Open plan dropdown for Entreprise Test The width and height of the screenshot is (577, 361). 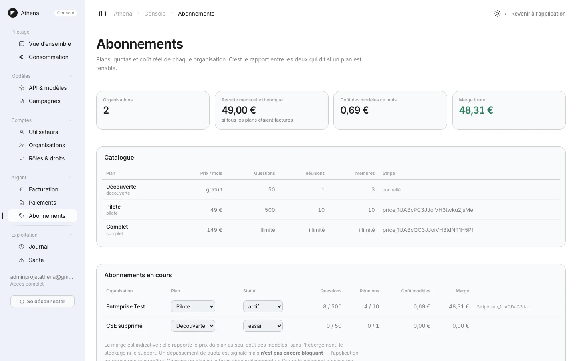pos(193,306)
